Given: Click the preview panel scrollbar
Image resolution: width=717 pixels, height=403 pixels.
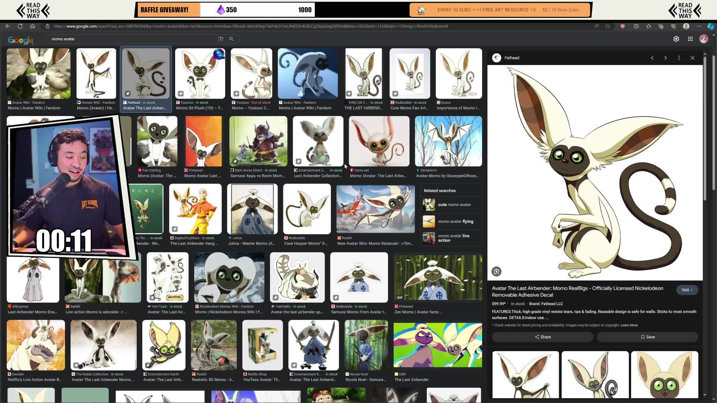Looking at the screenshot, I should coord(705,129).
